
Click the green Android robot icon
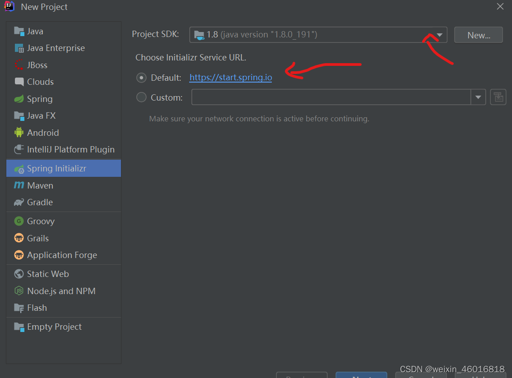19,133
